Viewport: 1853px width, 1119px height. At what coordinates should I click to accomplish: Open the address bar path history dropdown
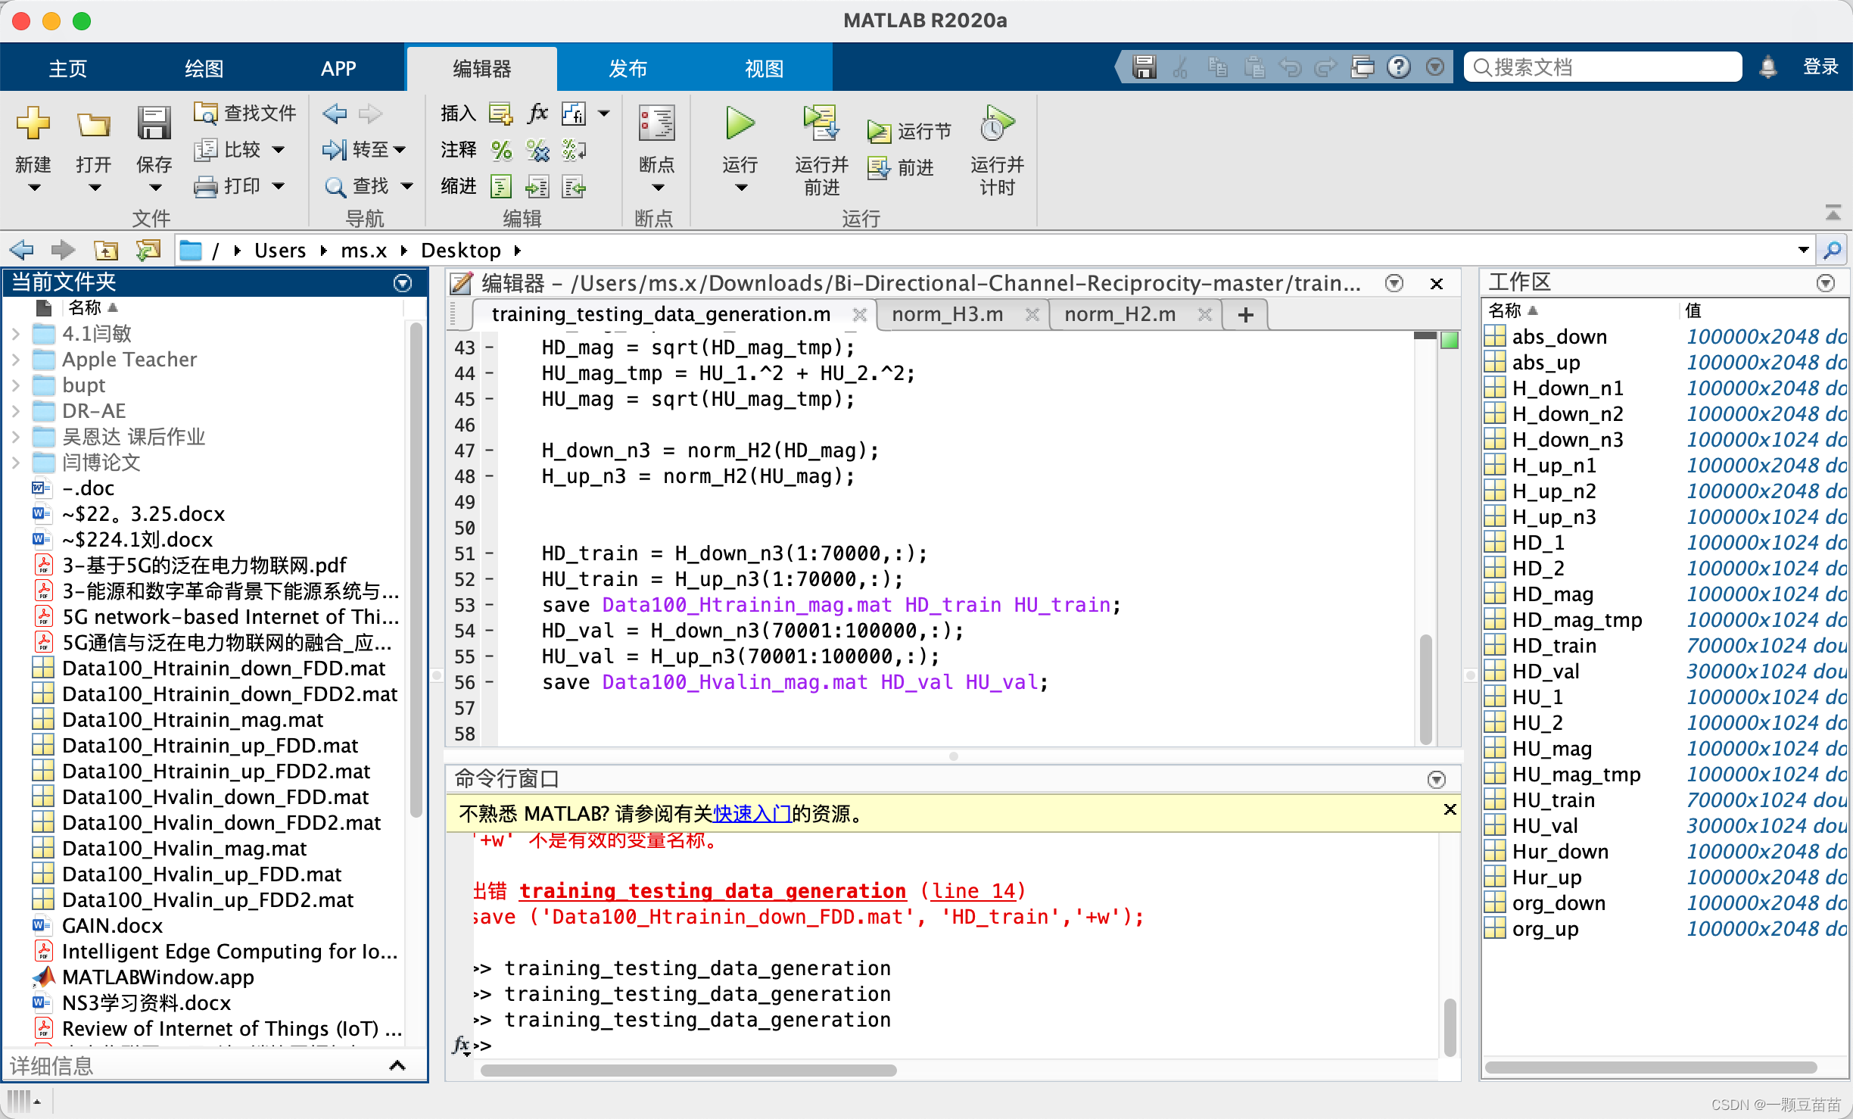tap(1804, 250)
